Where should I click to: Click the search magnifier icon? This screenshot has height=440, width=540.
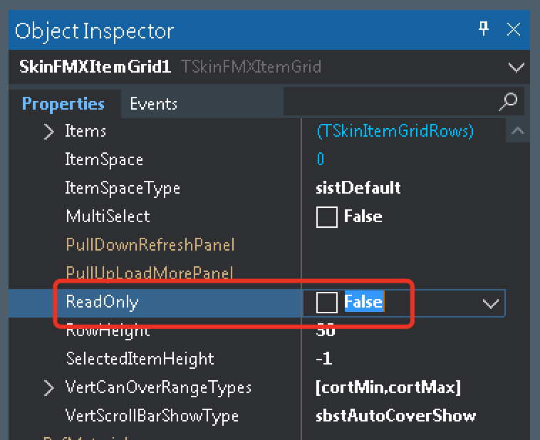(x=509, y=101)
